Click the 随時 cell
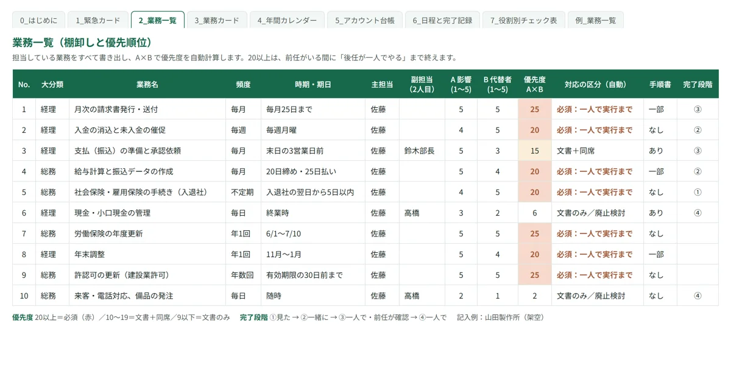 coord(313,296)
